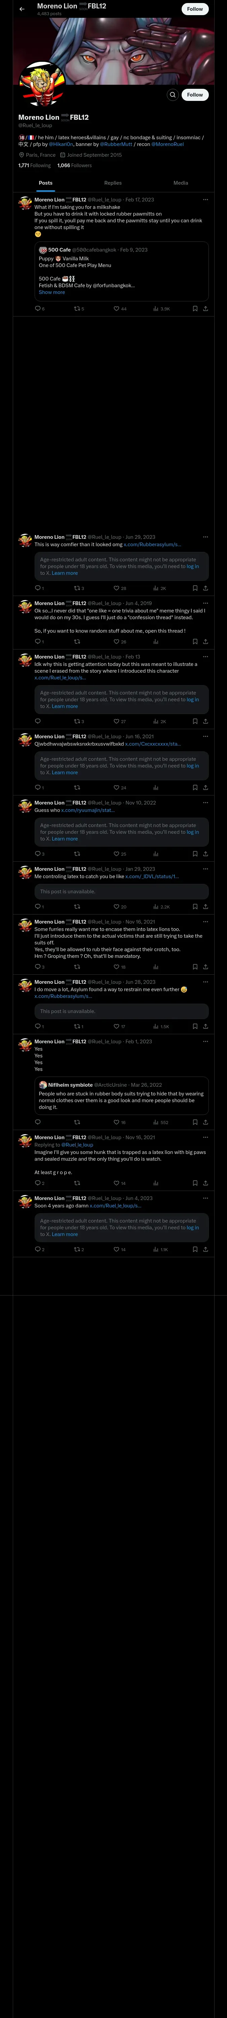Open more options on Jun 28, 2023 post
This screenshot has height=2018, width=227.
[x=205, y=981]
